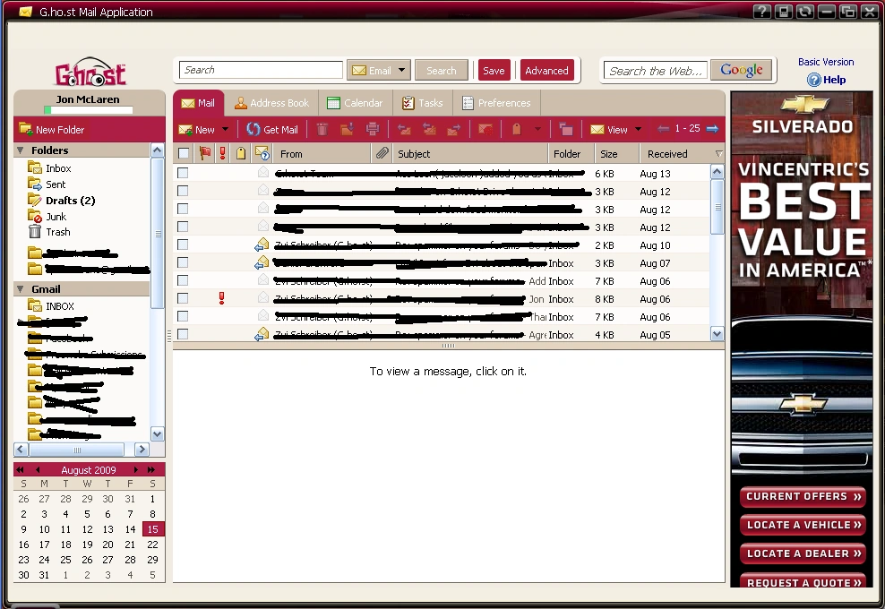Viewport: 885px width, 609px height.
Task: Open Help with the question mark icon
Action: pyautogui.click(x=813, y=80)
